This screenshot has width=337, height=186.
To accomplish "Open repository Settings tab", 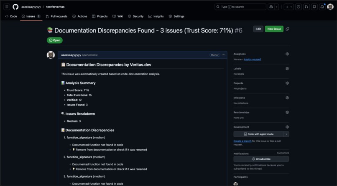I will (x=176, y=16).
